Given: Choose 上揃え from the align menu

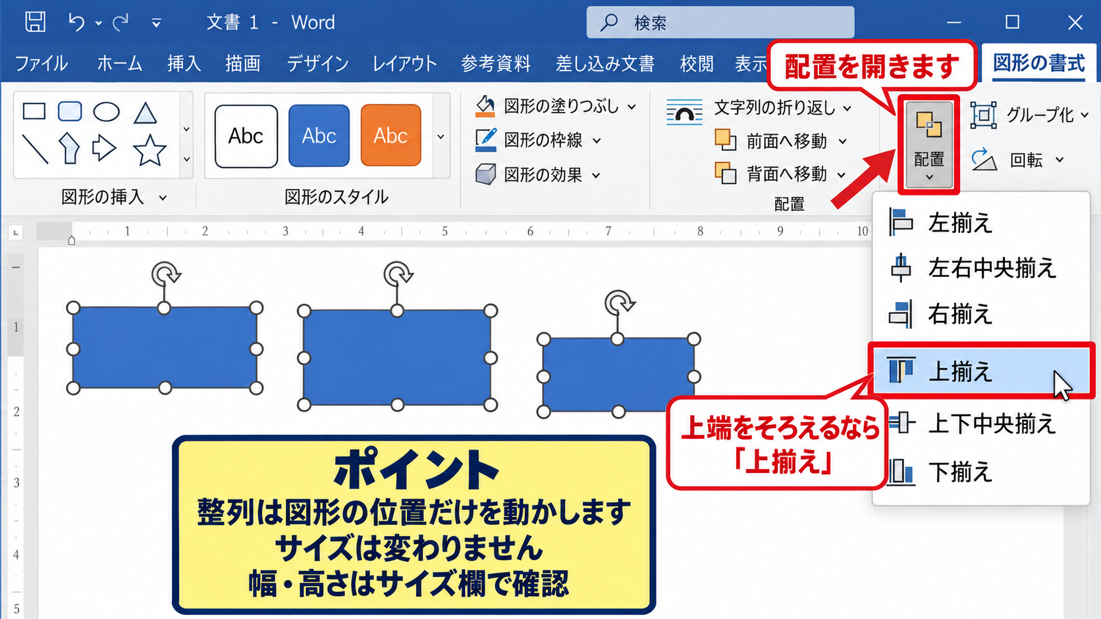Looking at the screenshot, I should point(980,371).
